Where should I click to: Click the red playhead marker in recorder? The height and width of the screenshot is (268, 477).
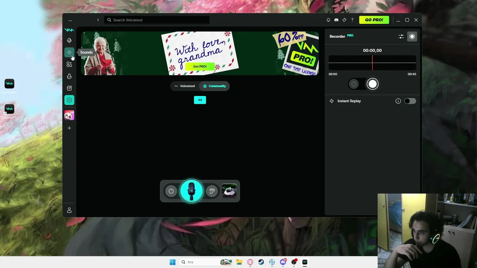tap(372, 63)
